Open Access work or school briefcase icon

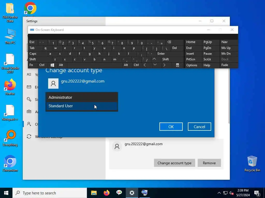point(29,112)
